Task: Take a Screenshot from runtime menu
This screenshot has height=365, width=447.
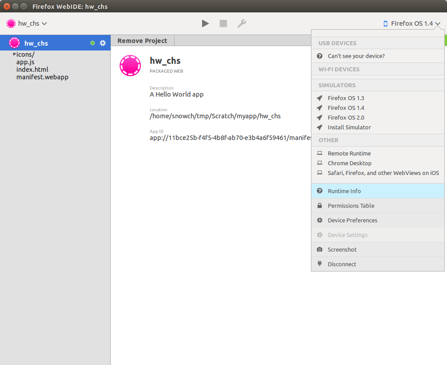Action: [378, 249]
